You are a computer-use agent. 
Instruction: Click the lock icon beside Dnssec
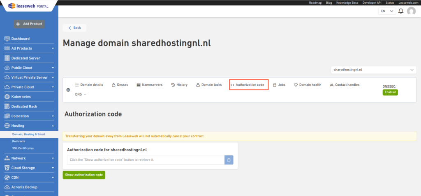coord(113,85)
